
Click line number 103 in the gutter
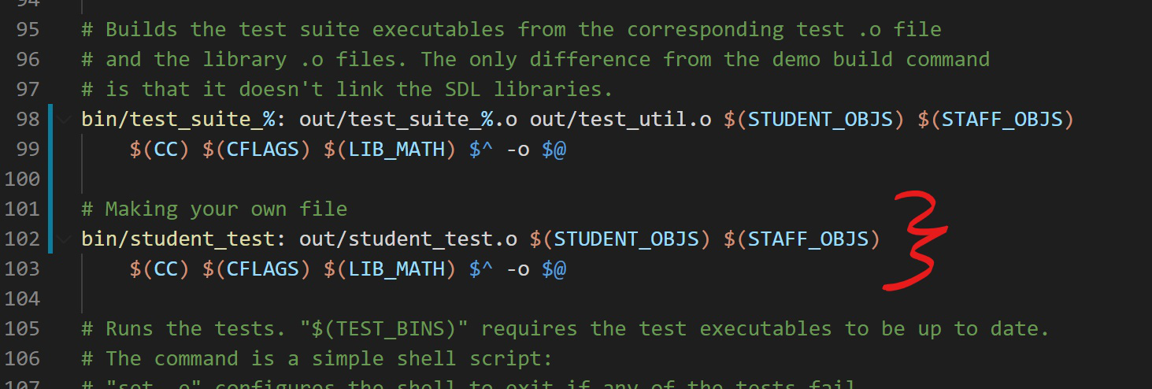pos(22,269)
